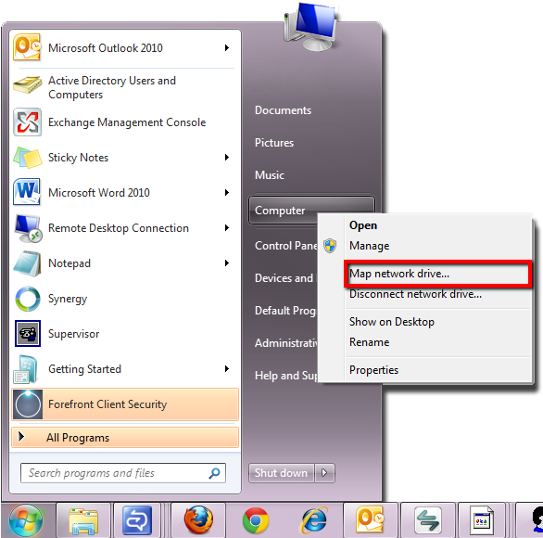Click the Notepad icon
543x538 pixels.
click(x=27, y=263)
